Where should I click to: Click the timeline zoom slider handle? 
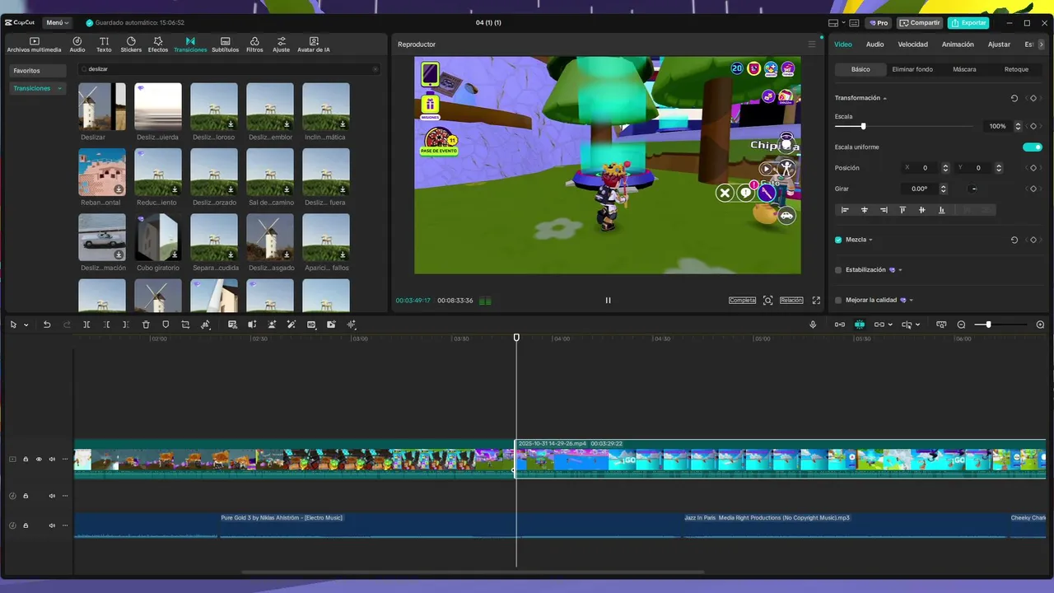tap(988, 325)
